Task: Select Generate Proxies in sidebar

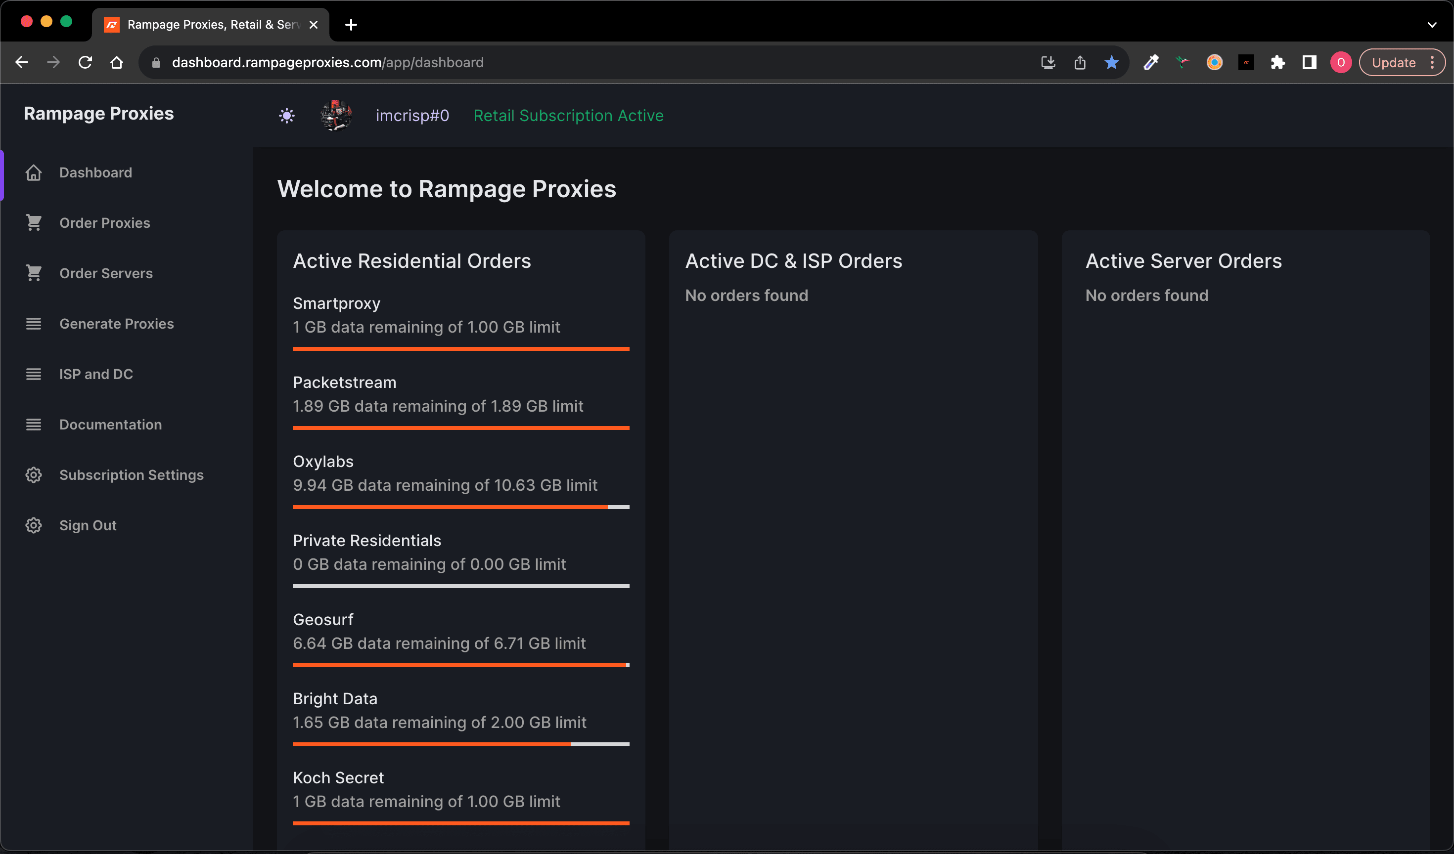Action: click(117, 324)
